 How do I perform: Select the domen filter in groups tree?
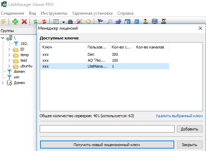pos(19,71)
